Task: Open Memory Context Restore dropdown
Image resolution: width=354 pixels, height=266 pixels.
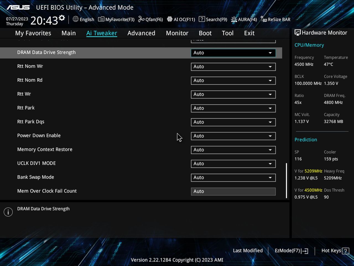Action: click(233, 150)
